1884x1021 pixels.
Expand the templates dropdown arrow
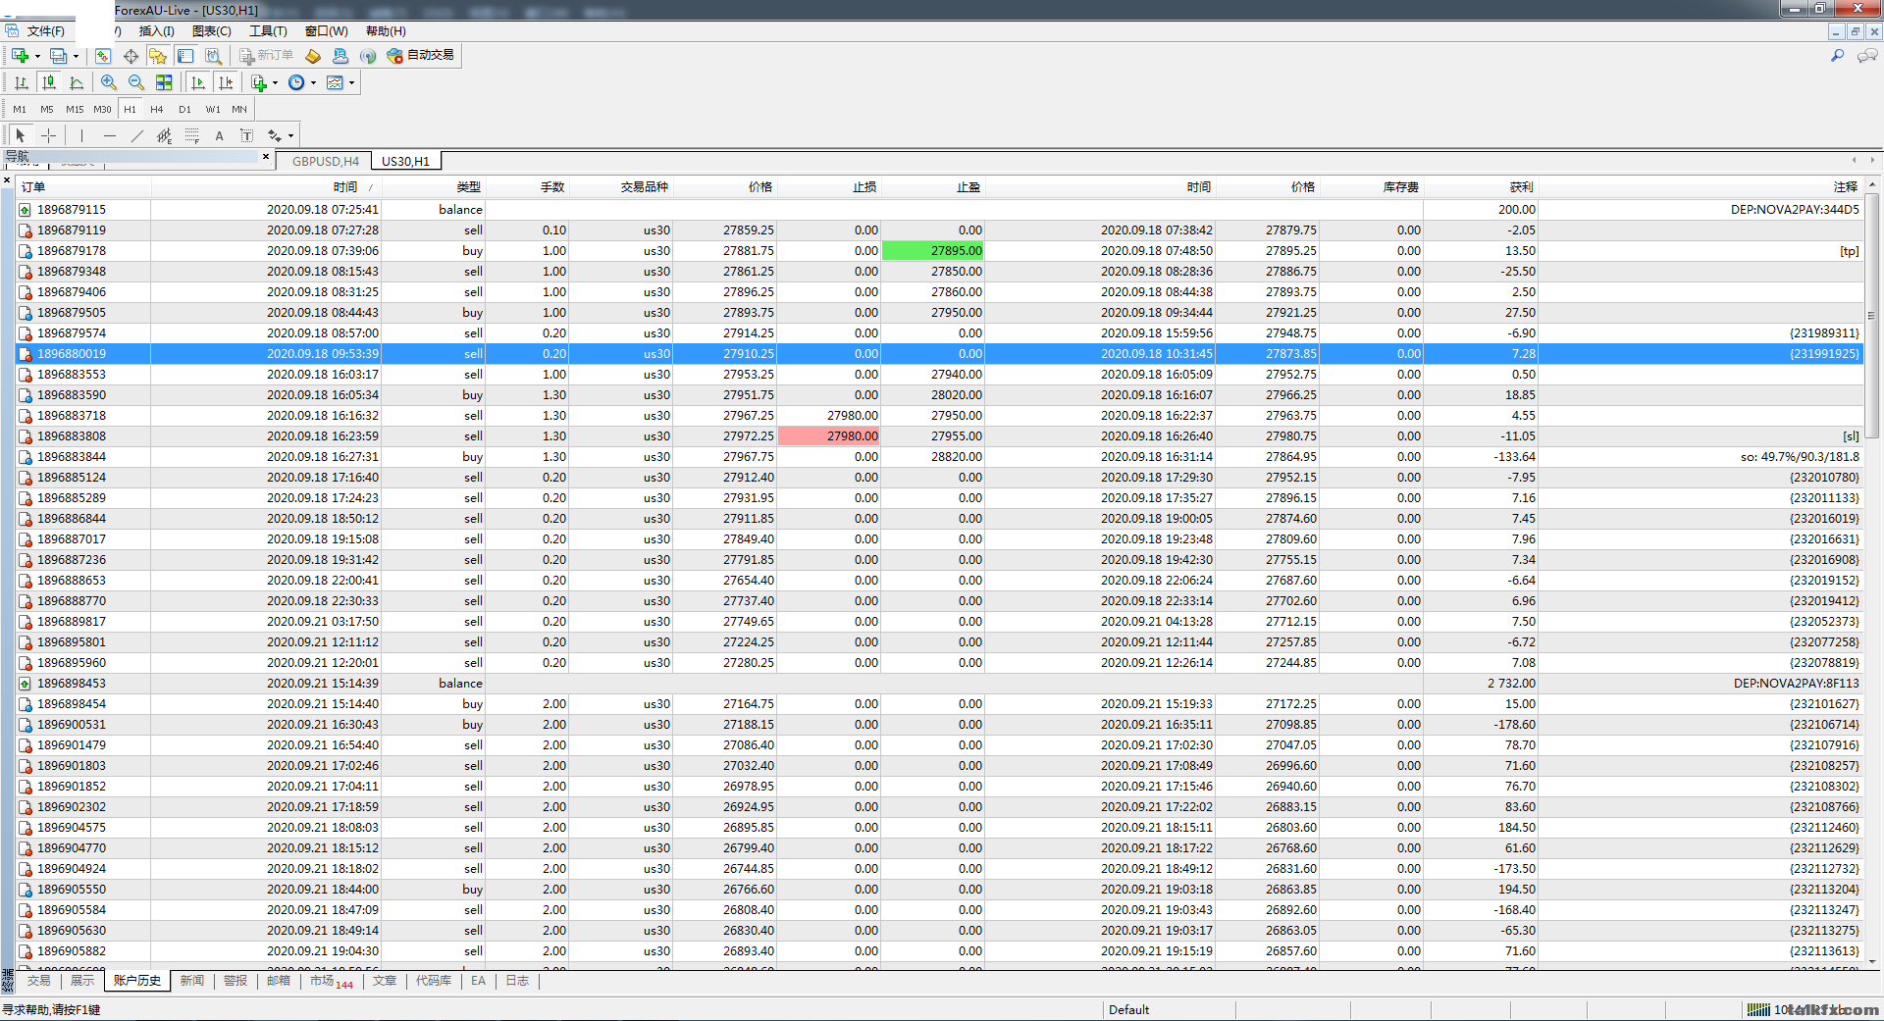coord(351,83)
